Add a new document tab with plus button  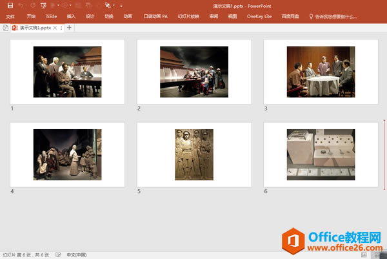pyautogui.click(x=70, y=28)
